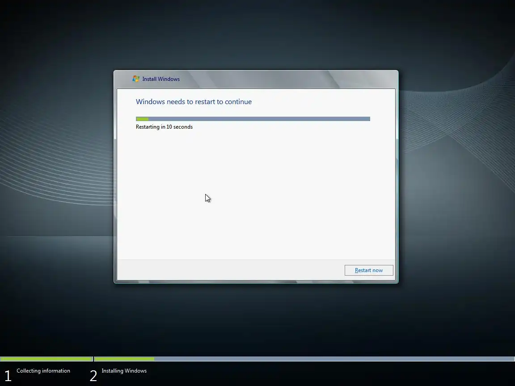
Task: Click the Installing Windows stage progress bar
Action: click(304, 359)
